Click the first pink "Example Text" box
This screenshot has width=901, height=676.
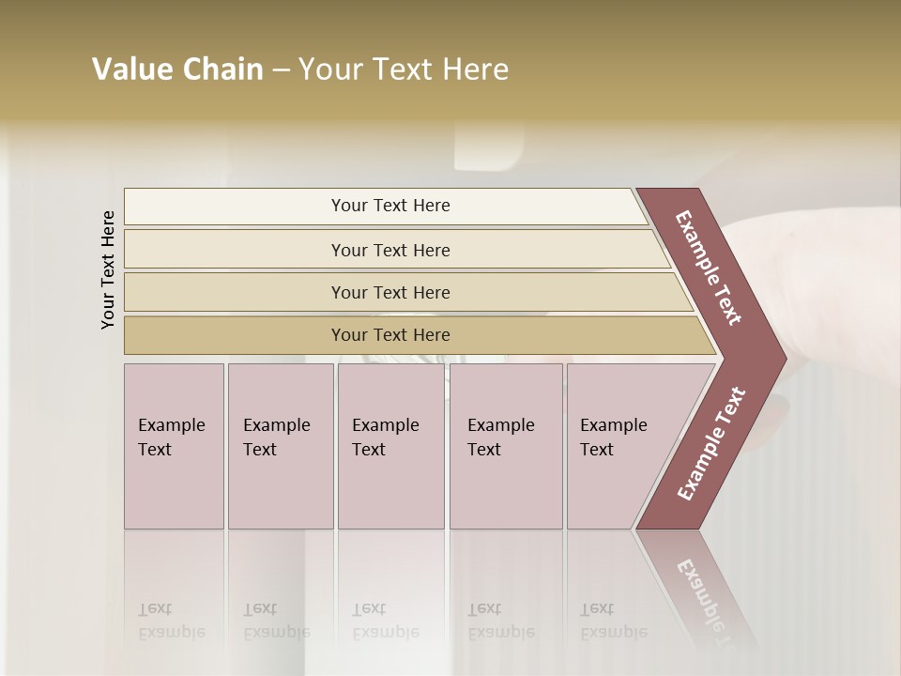tap(174, 446)
